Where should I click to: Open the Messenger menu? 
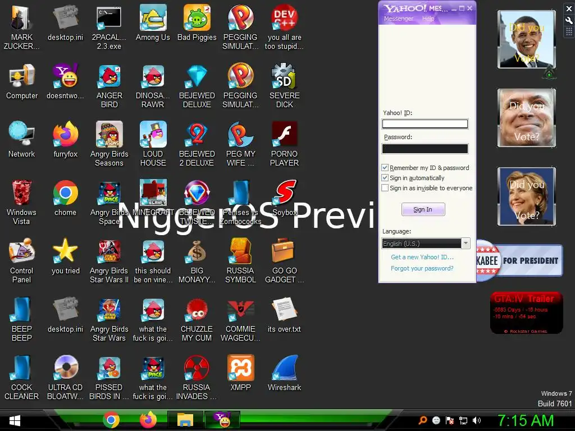pos(398,19)
